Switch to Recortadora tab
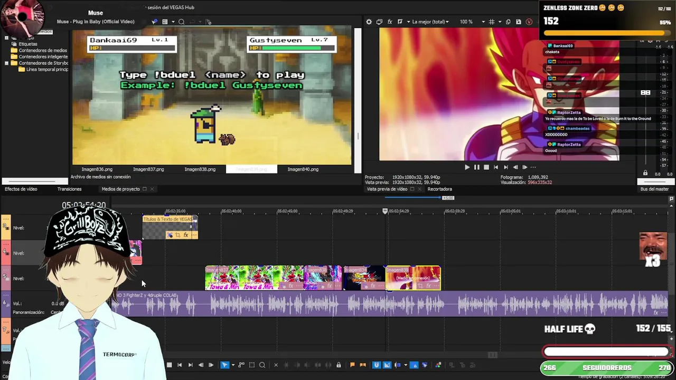The height and width of the screenshot is (380, 676). pos(439,189)
